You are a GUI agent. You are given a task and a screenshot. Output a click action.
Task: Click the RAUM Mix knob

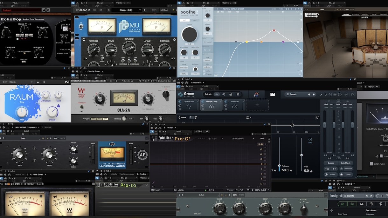coord(22,112)
